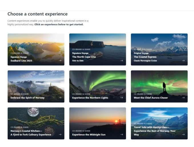Click arrow on Embrace the Spirit of Norway

tap(60, 98)
